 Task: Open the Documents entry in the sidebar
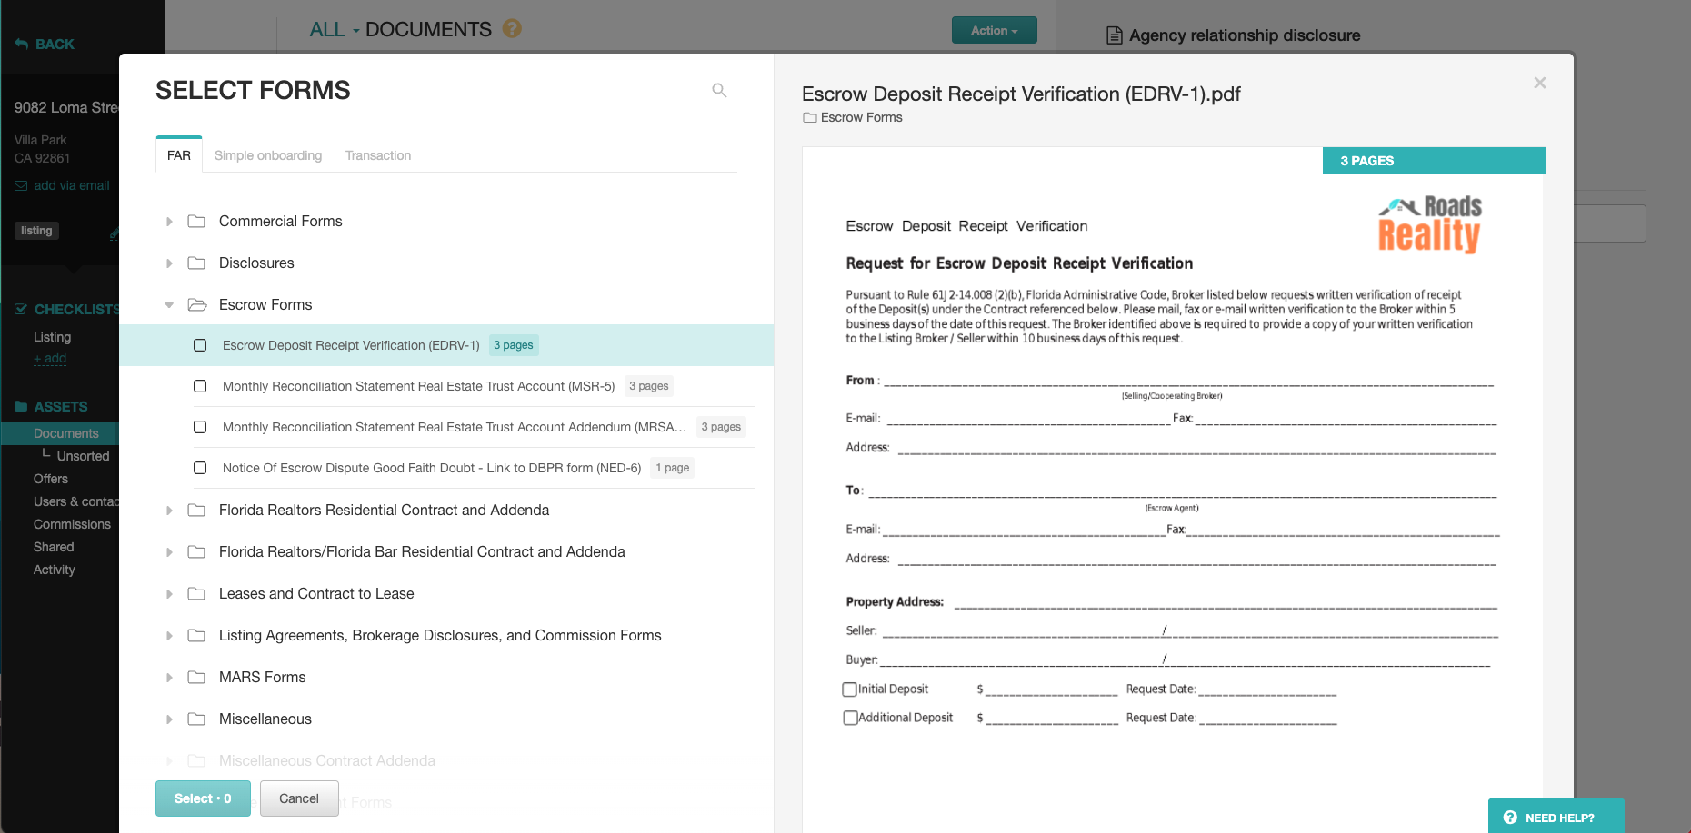point(65,433)
